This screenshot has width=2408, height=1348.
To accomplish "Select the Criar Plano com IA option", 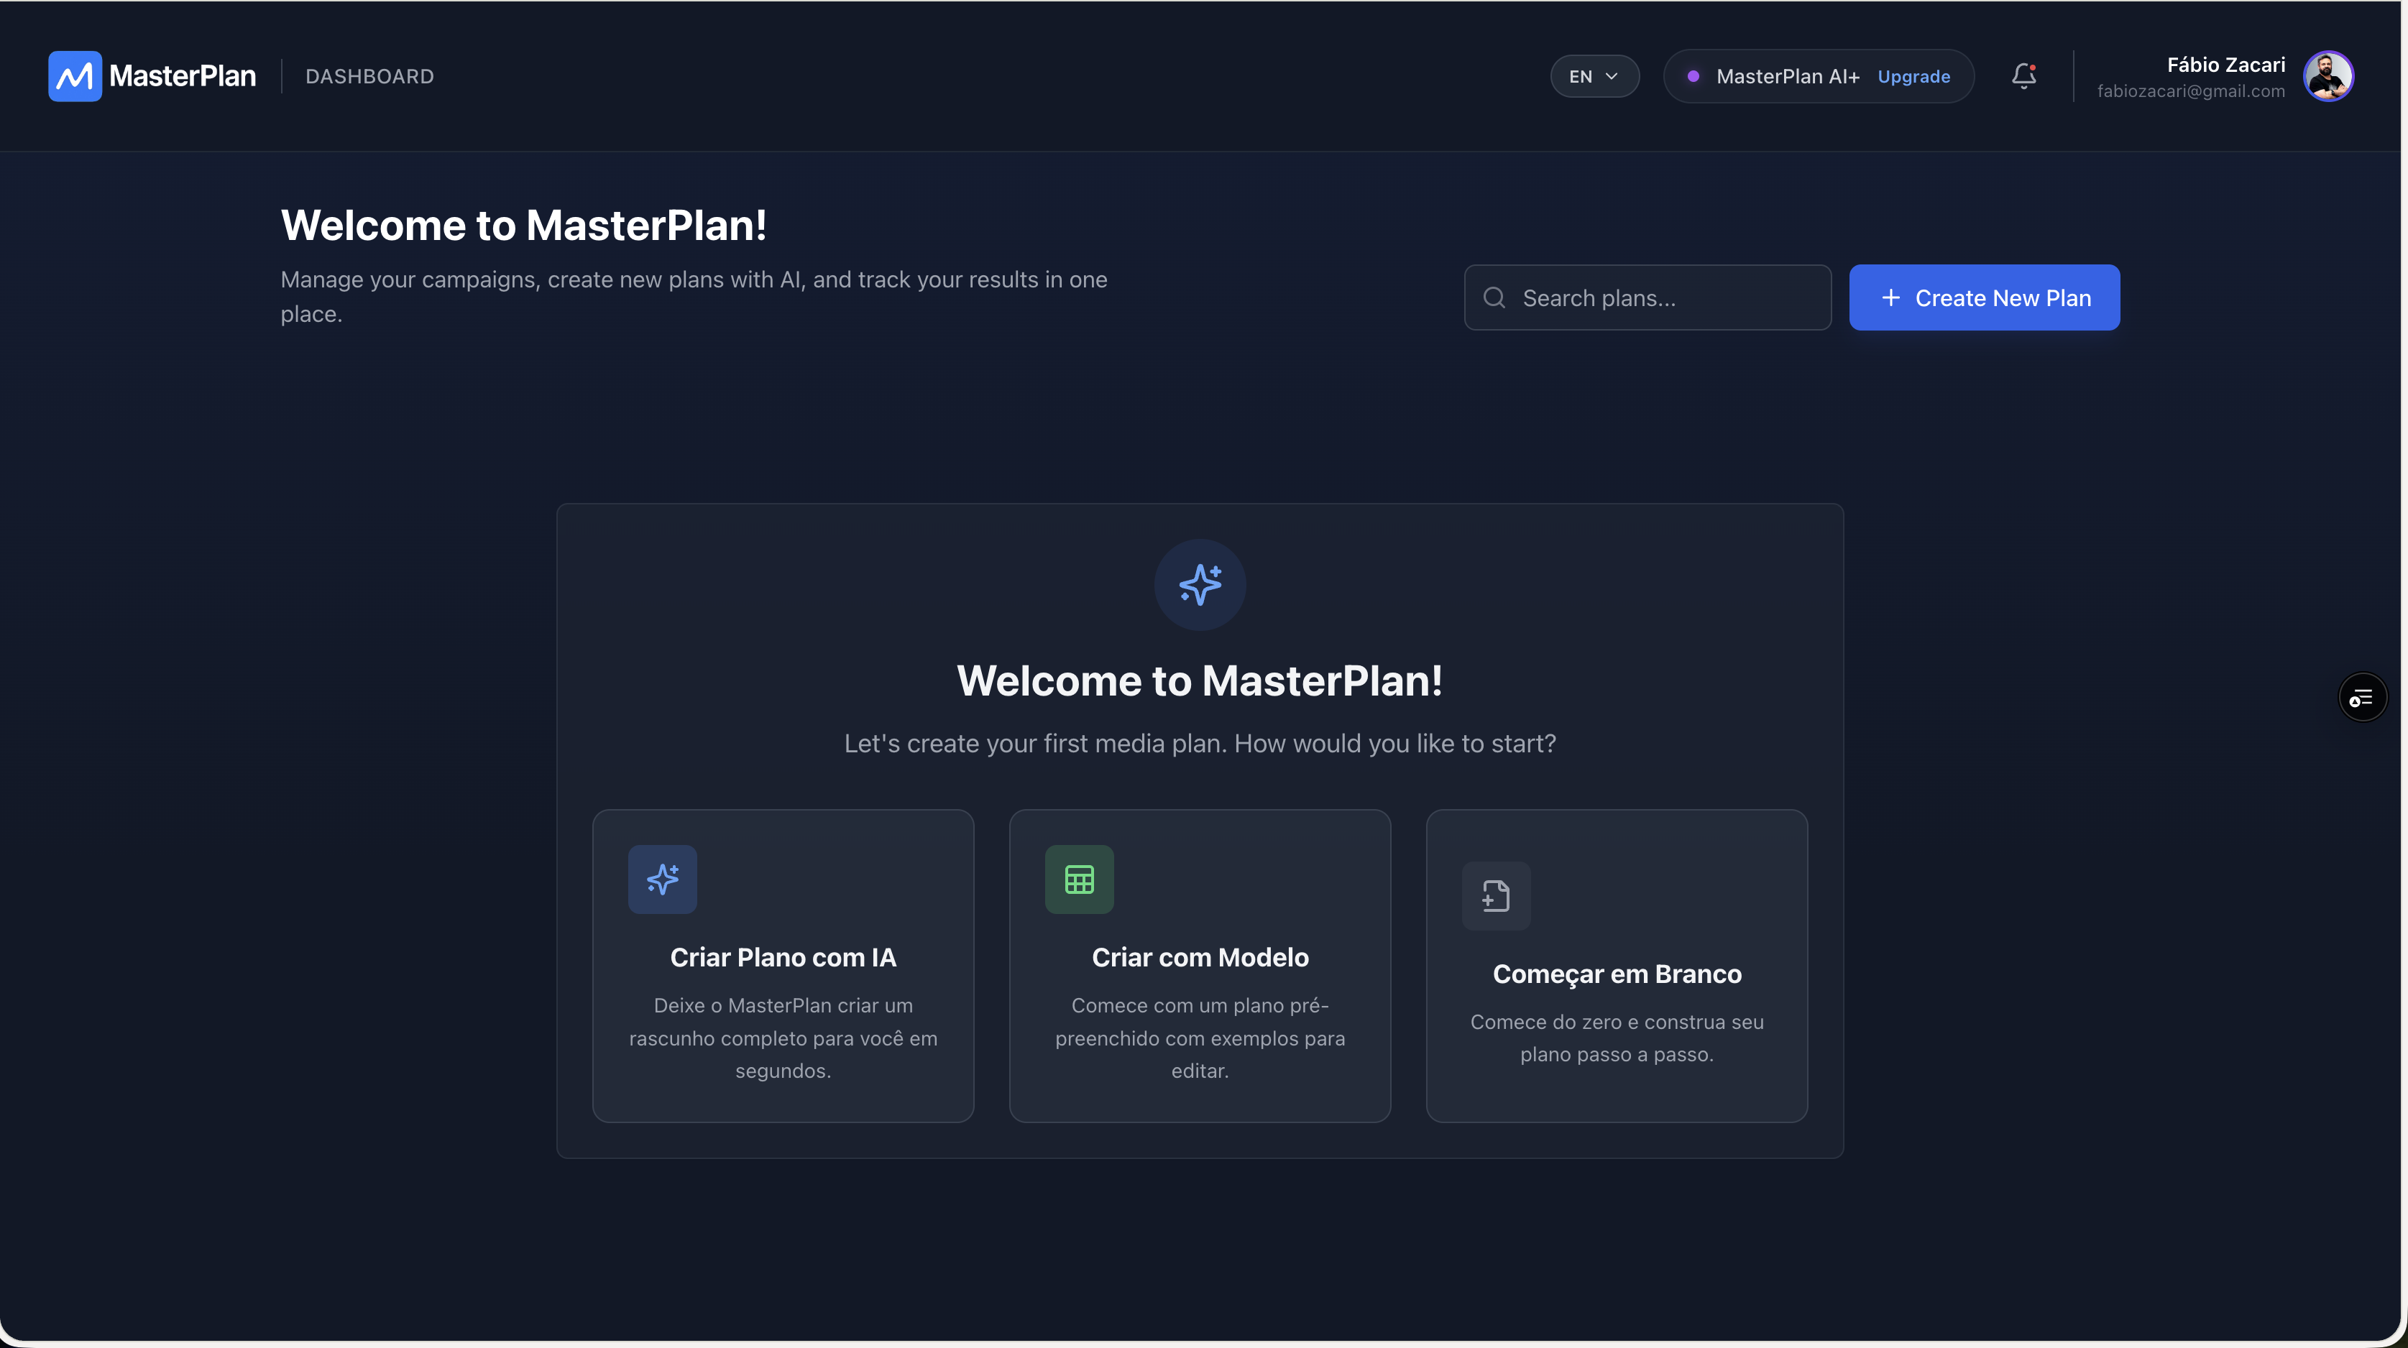I will coord(782,964).
